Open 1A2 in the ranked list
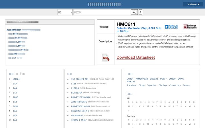 (x=15, y=102)
